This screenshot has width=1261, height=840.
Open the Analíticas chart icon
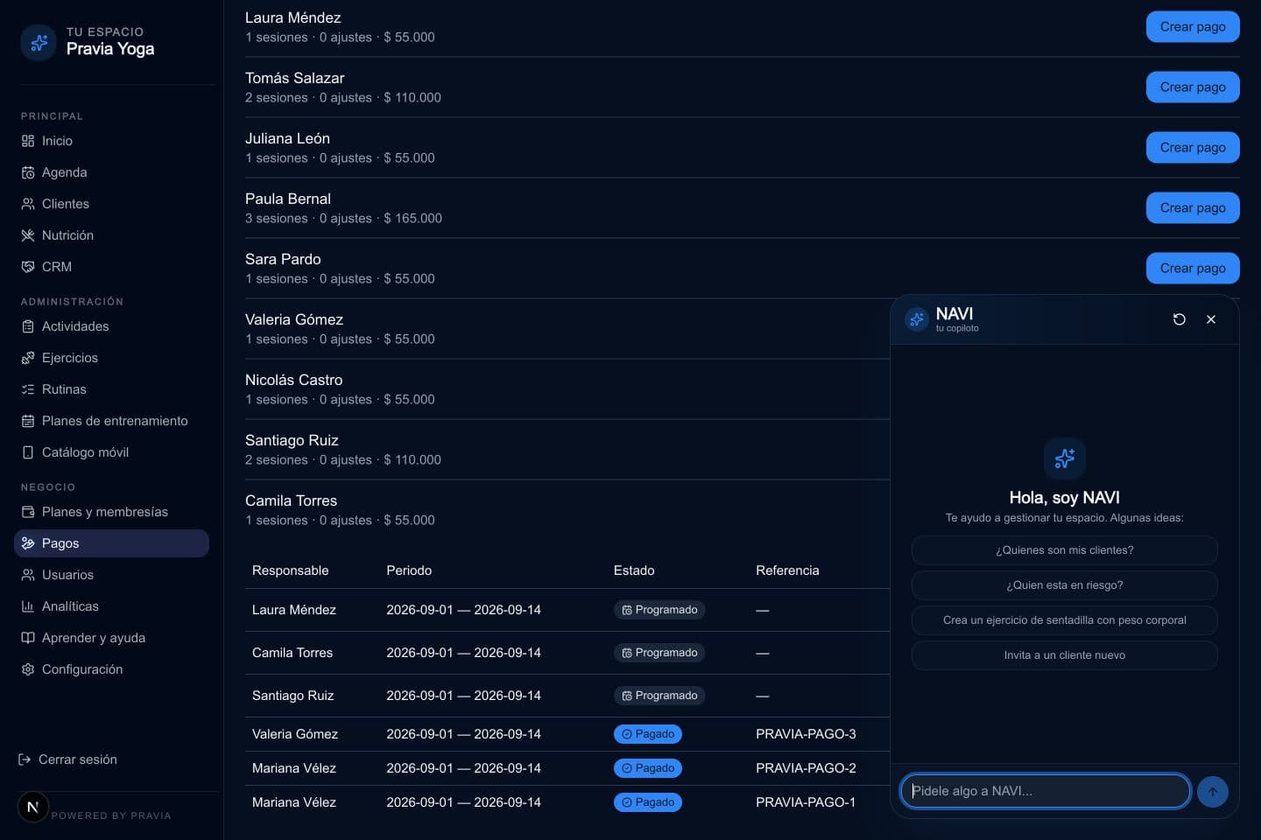click(28, 606)
